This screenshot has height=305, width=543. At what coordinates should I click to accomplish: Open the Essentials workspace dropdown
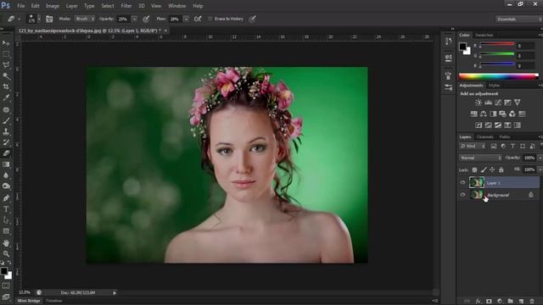pos(518,19)
